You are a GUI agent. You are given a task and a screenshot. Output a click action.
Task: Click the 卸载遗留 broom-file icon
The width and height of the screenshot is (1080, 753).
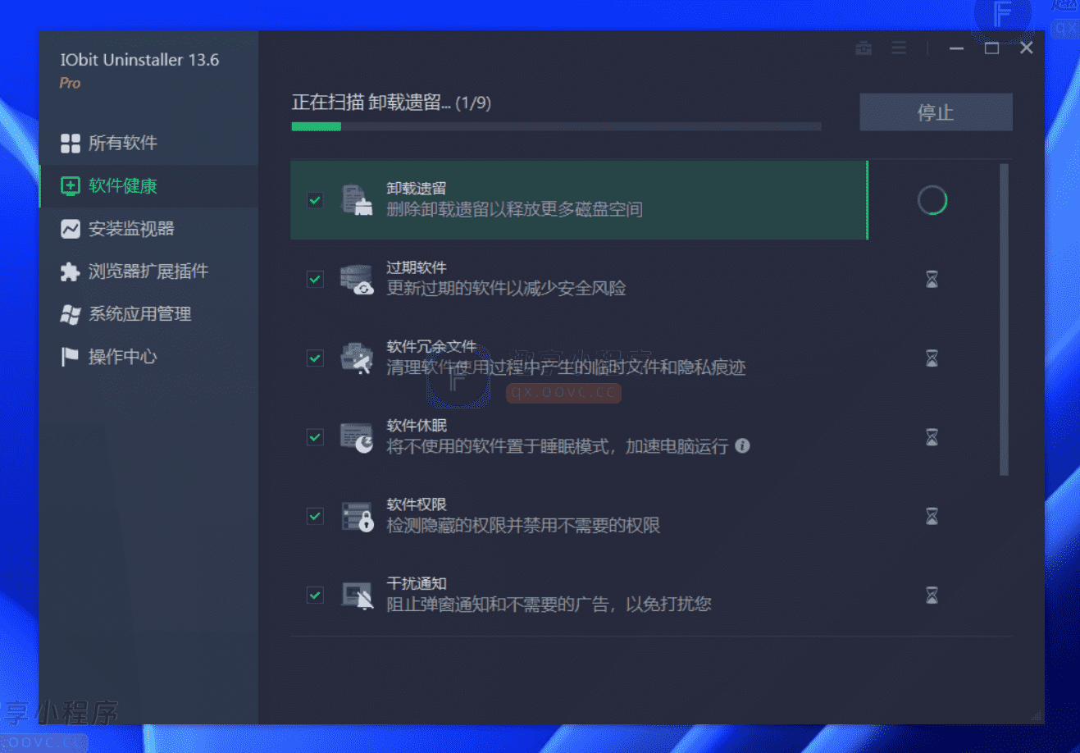[357, 200]
